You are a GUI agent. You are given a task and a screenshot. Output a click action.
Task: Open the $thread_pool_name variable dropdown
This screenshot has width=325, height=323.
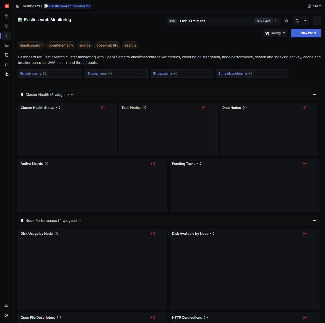pos(271,74)
